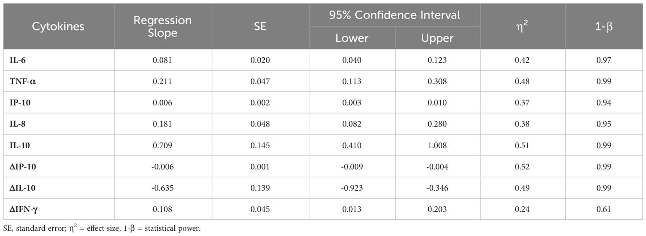Select the η² column header
This screenshot has width=646, height=236.
[523, 26]
